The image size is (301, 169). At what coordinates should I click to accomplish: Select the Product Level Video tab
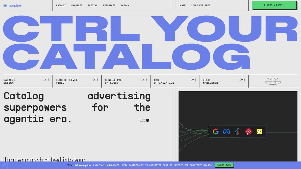[77, 81]
